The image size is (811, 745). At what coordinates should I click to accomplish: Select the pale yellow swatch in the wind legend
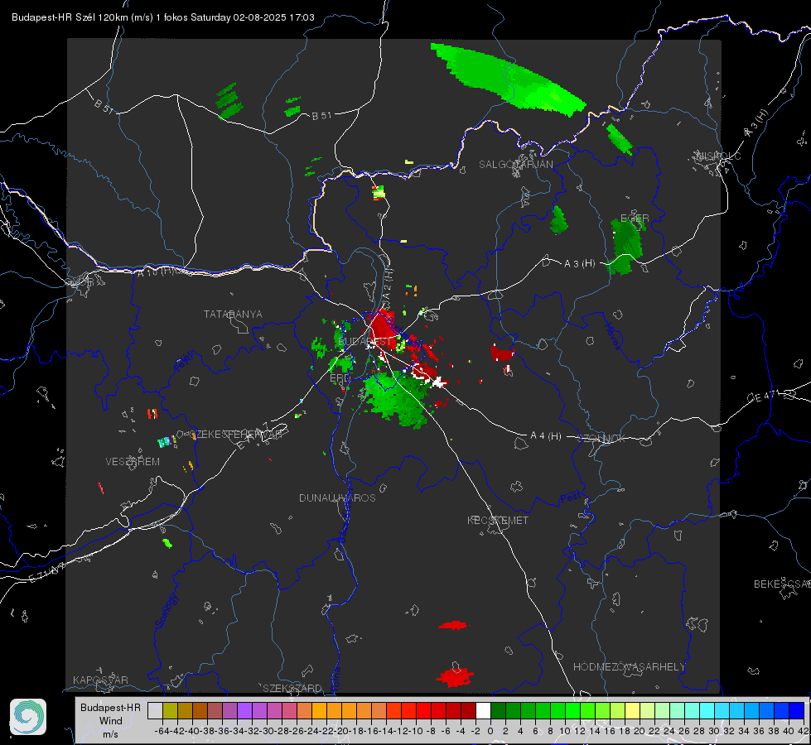(x=632, y=711)
